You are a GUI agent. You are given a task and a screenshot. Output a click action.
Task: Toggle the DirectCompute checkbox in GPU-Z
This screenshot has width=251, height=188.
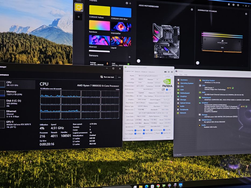pos(151,130)
